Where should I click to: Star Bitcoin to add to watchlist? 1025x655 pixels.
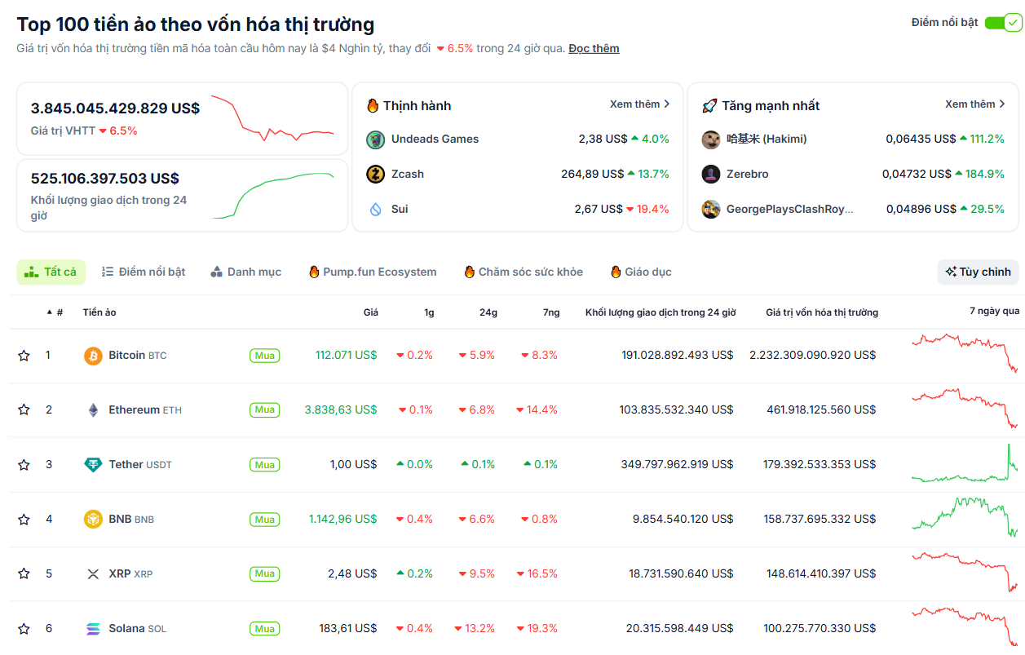pos(24,355)
